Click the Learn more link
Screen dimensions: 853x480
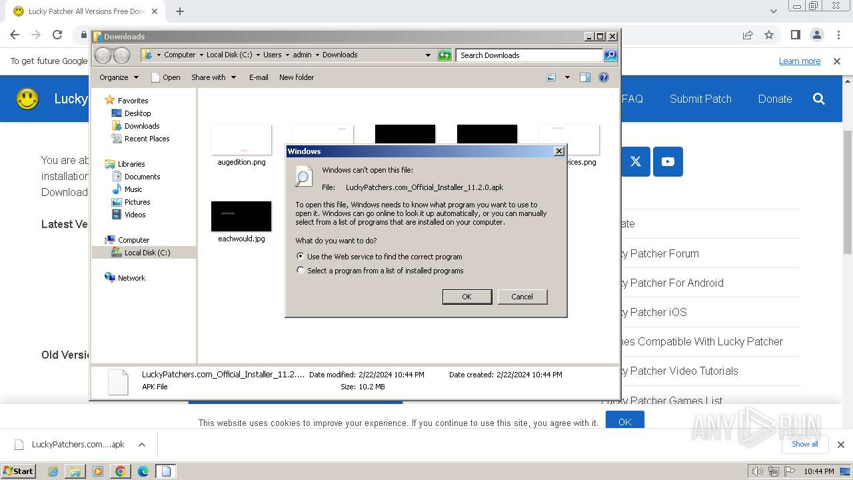pos(800,61)
